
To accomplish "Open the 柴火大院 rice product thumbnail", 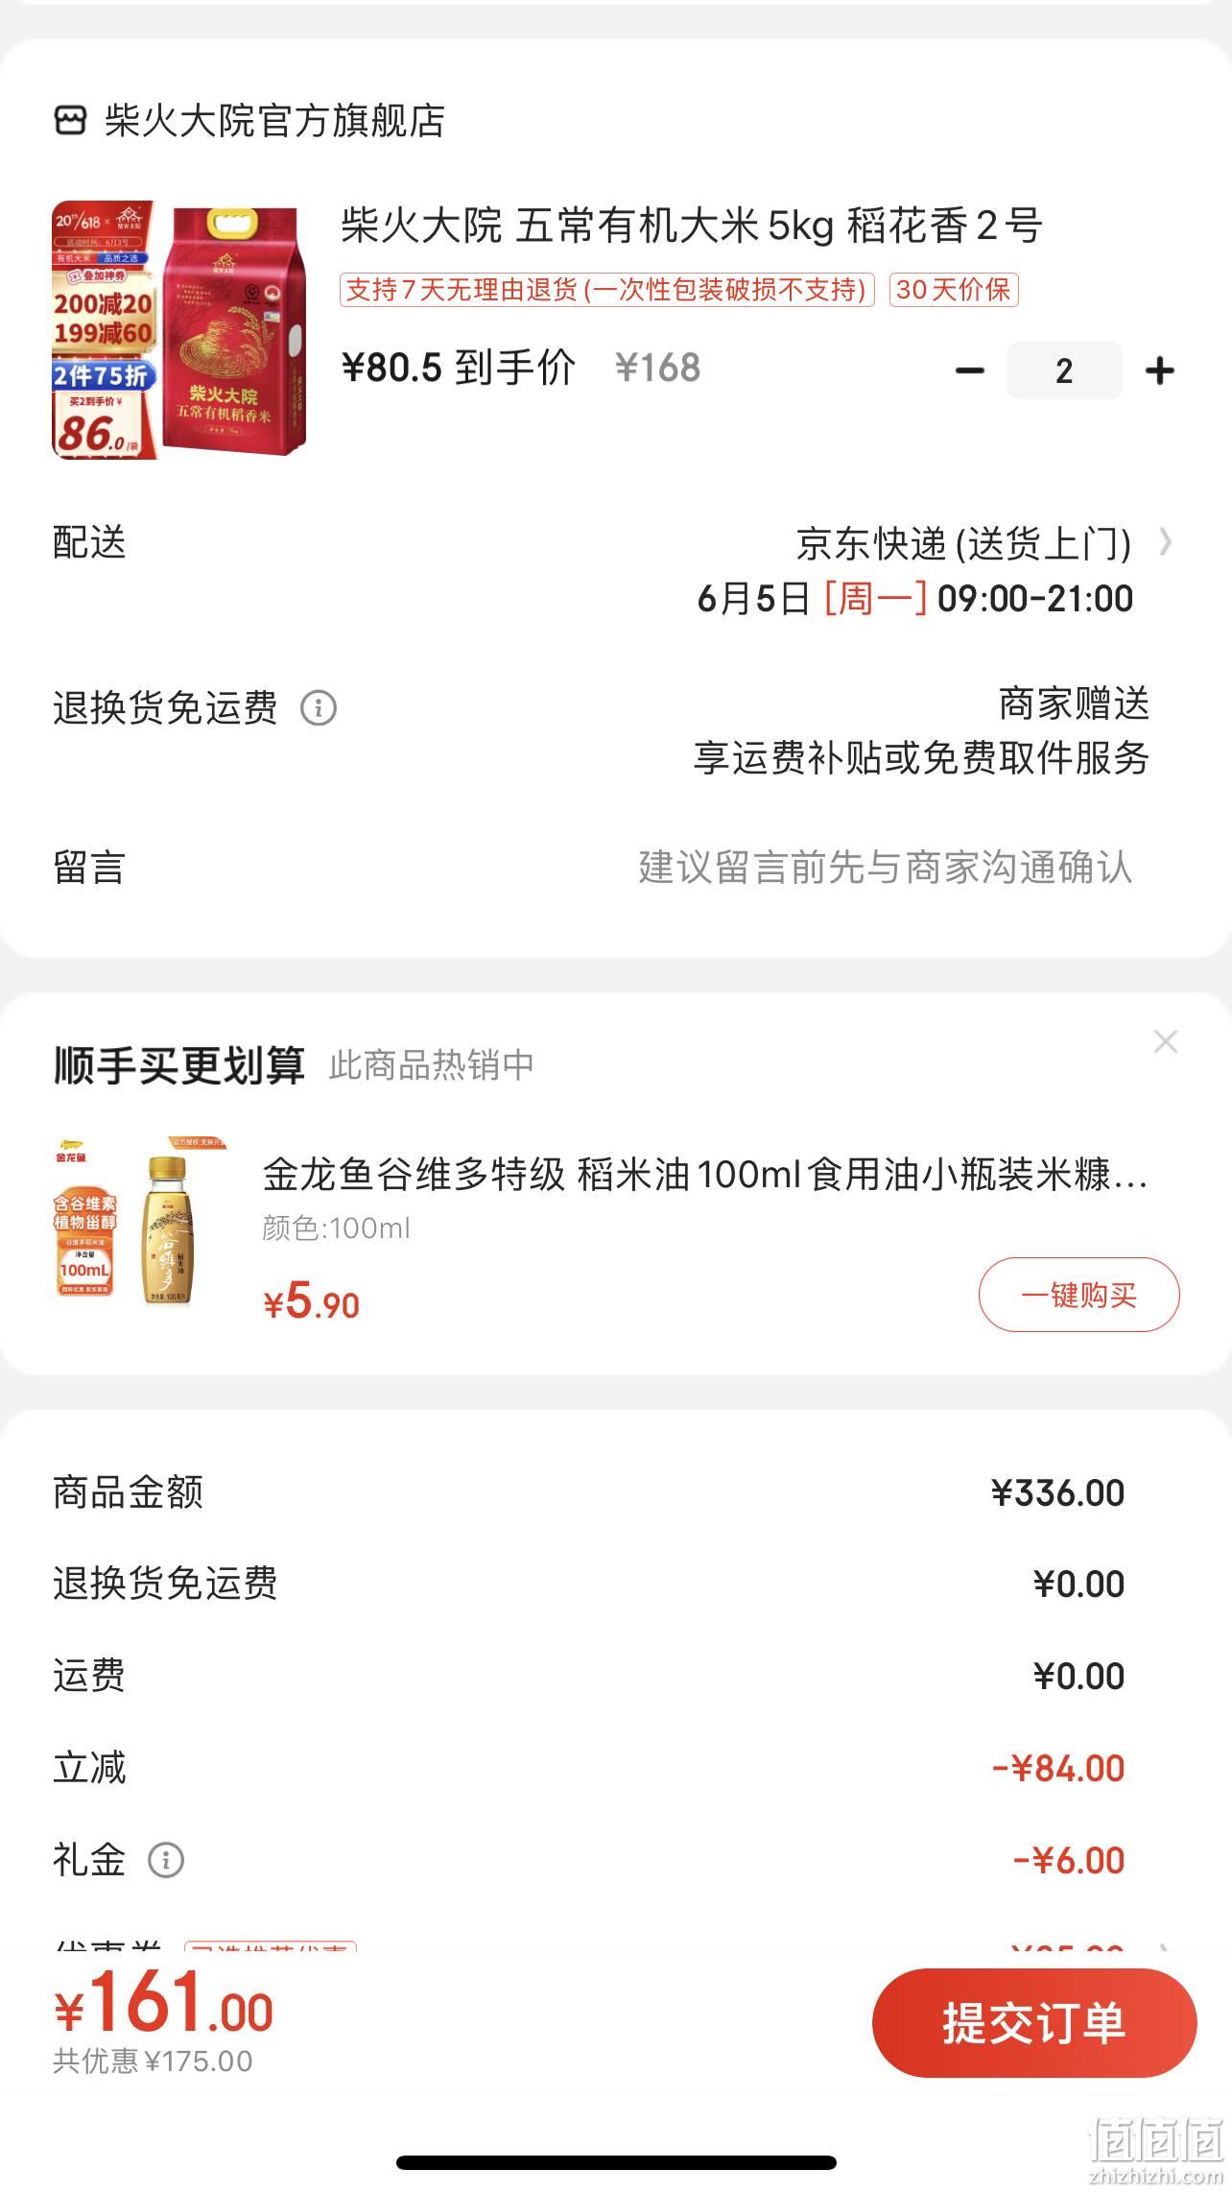I will pos(179,329).
